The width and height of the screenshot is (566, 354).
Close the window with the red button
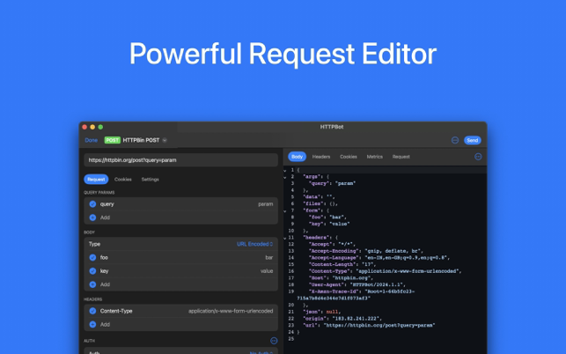(85, 127)
